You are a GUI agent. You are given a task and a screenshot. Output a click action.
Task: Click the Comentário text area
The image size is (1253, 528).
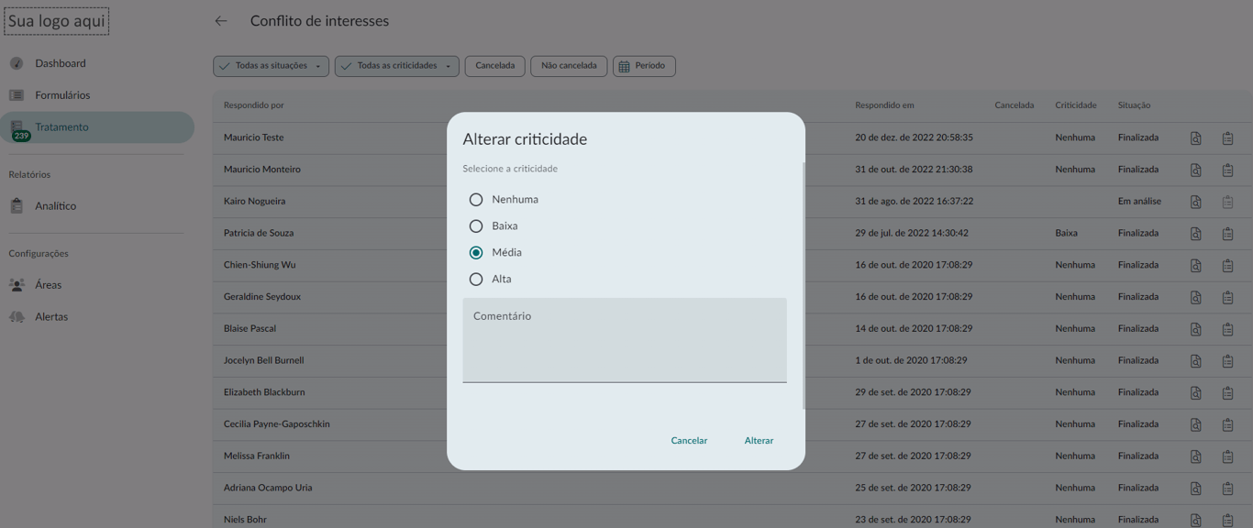coord(625,340)
